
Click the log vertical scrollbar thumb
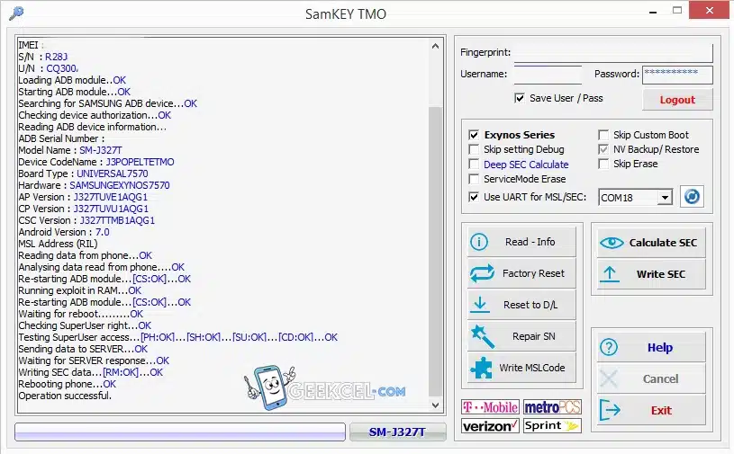click(x=435, y=253)
